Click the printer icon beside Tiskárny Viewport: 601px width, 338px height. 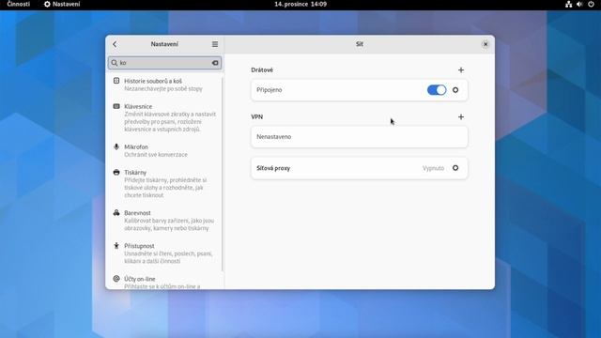pos(116,172)
